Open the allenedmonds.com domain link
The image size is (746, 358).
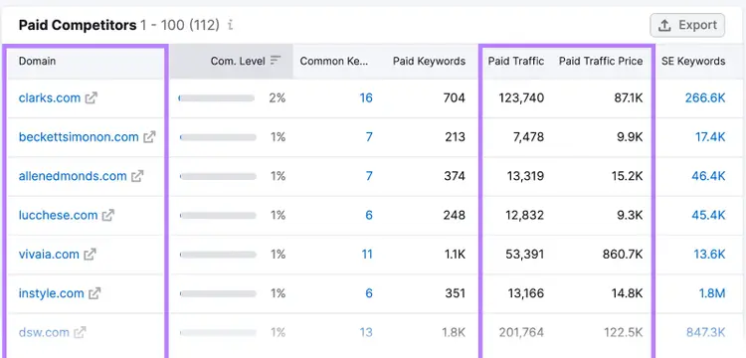[x=73, y=176]
